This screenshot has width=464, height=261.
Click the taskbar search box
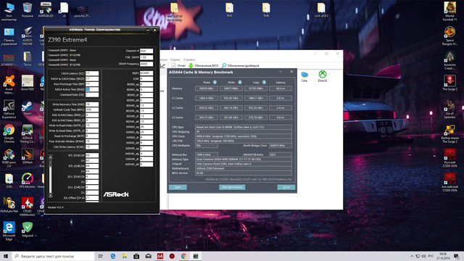click(x=53, y=256)
